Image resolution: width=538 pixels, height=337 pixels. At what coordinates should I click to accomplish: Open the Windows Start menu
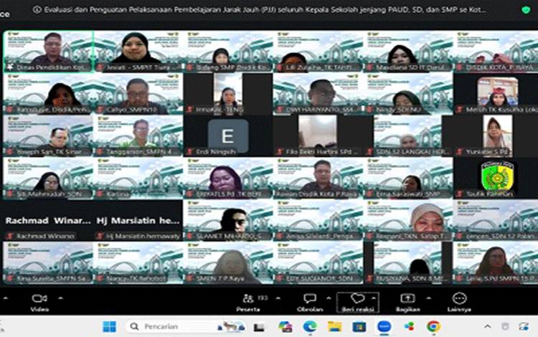tap(110, 326)
